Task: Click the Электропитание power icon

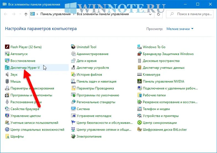Action: (x=73, y=136)
